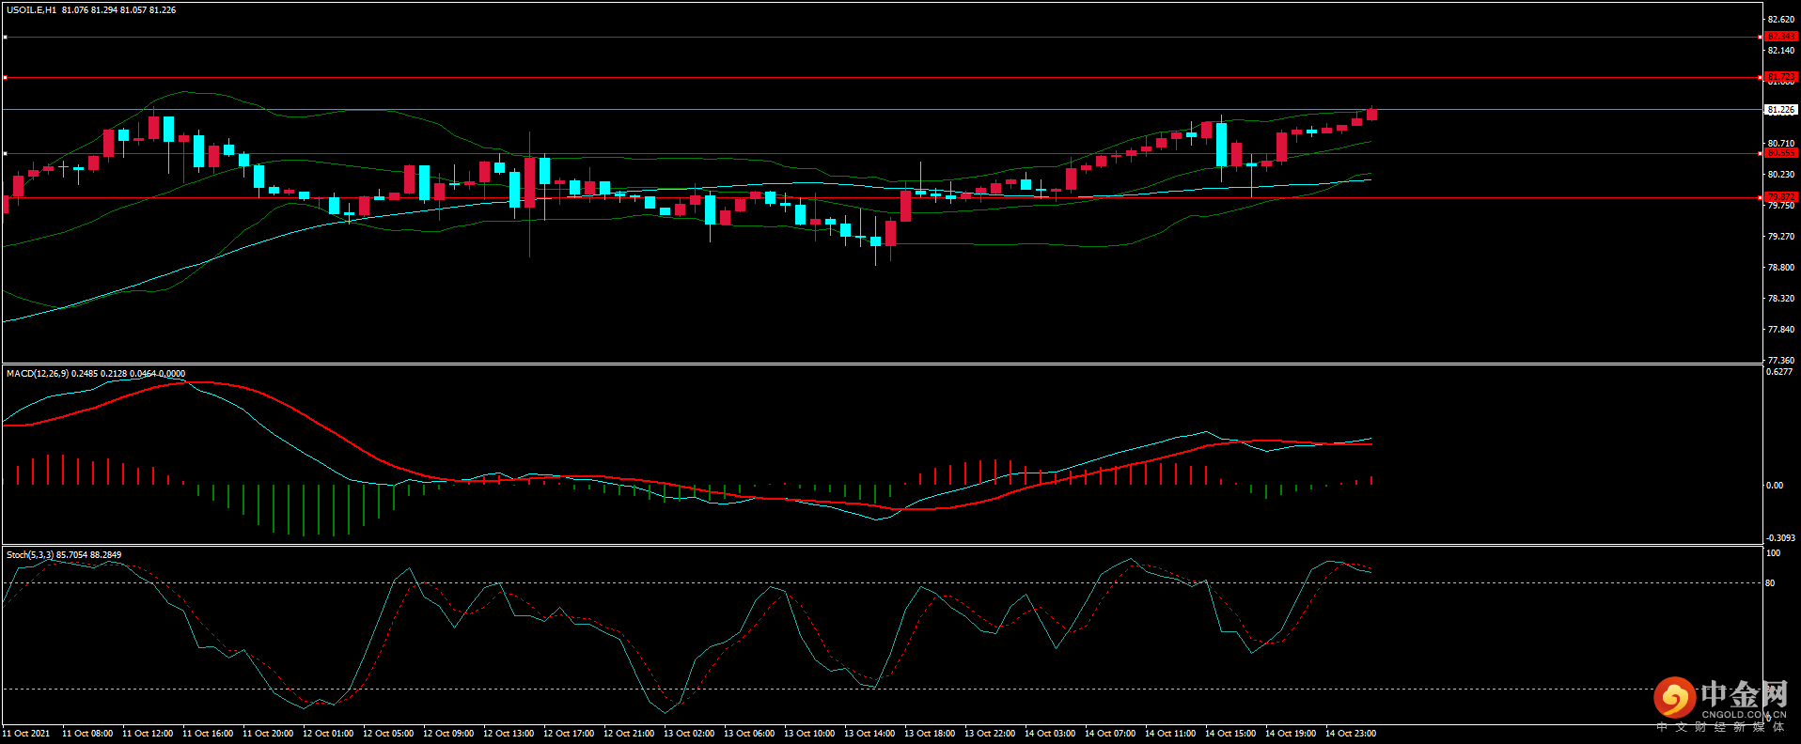The height and width of the screenshot is (744, 1801).
Task: Click the 13 Oct 10:00 time label
Action: pyautogui.click(x=809, y=734)
